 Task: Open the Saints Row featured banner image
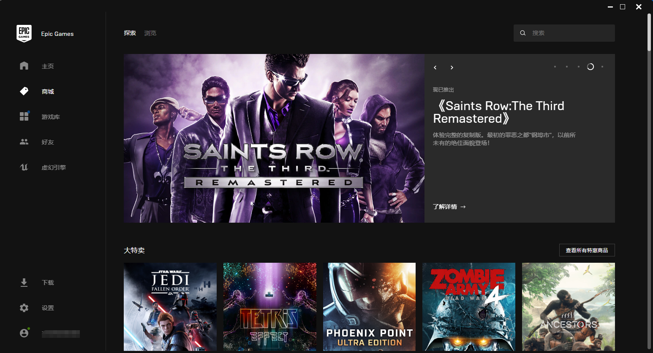pyautogui.click(x=274, y=138)
